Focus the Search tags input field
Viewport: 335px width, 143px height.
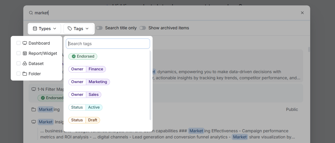tap(108, 44)
